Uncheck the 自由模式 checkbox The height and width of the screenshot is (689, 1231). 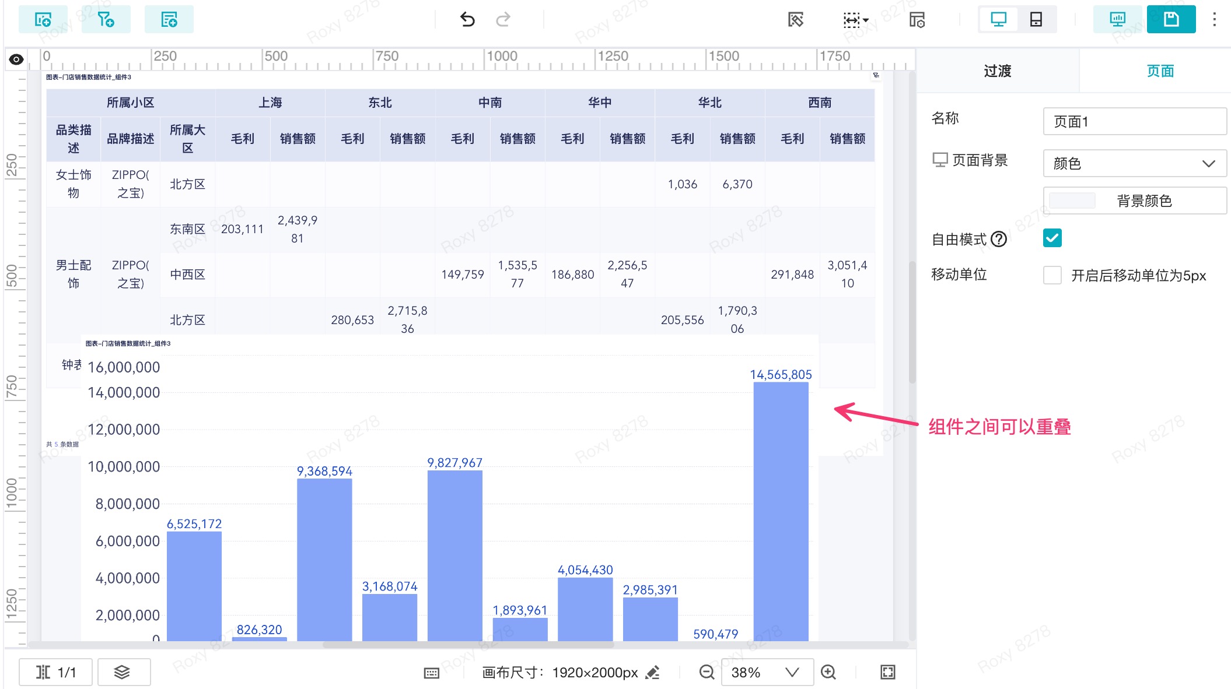(1052, 238)
